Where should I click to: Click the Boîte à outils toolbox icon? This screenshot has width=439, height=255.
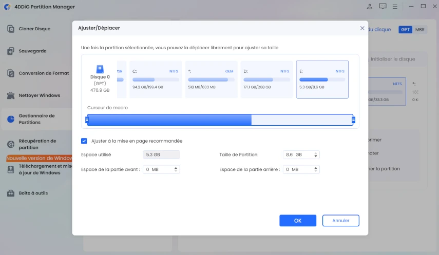click(x=11, y=193)
